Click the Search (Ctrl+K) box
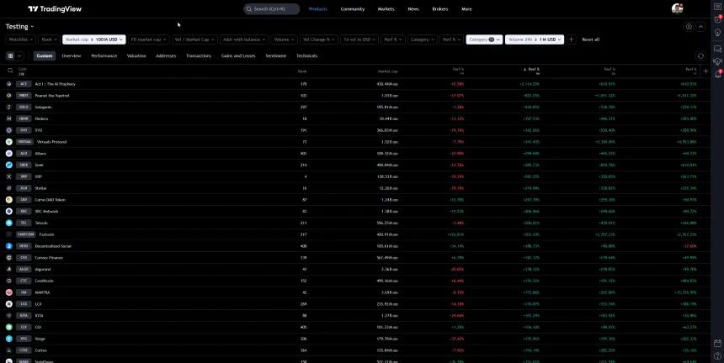The height and width of the screenshot is (363, 724). (271, 8)
